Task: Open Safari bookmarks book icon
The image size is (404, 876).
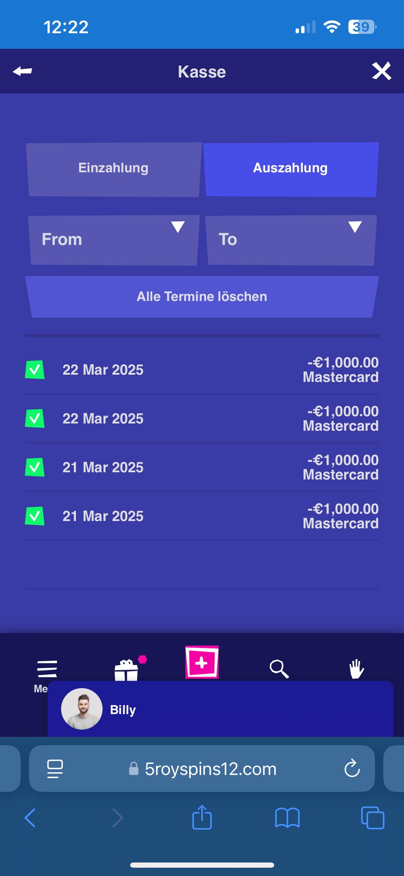Action: 287,818
